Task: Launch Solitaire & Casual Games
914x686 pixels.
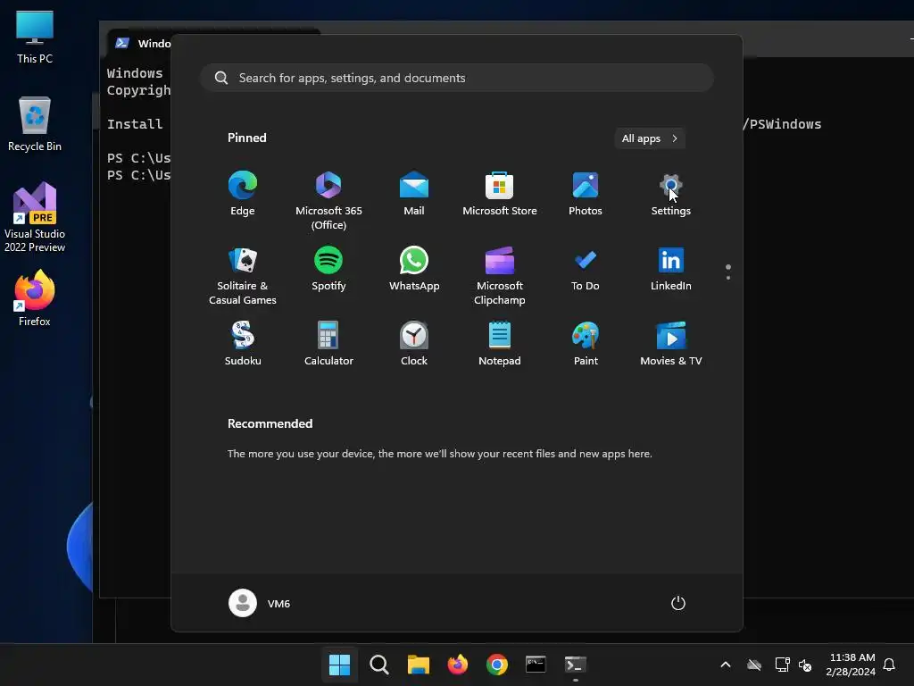Action: (x=243, y=275)
